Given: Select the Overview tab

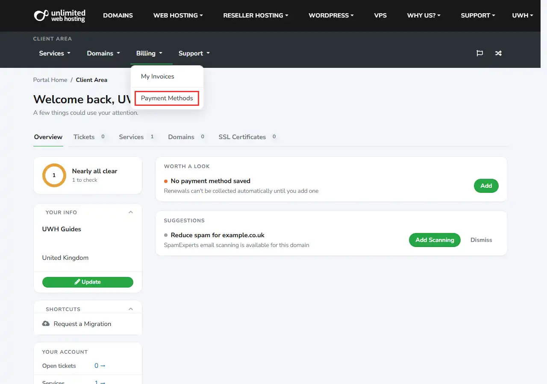Looking at the screenshot, I should coord(48,137).
